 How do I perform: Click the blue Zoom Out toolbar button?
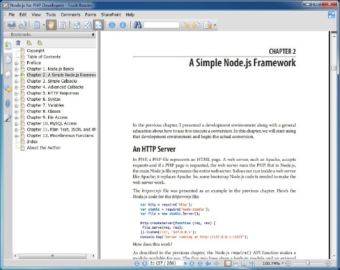[112, 25]
